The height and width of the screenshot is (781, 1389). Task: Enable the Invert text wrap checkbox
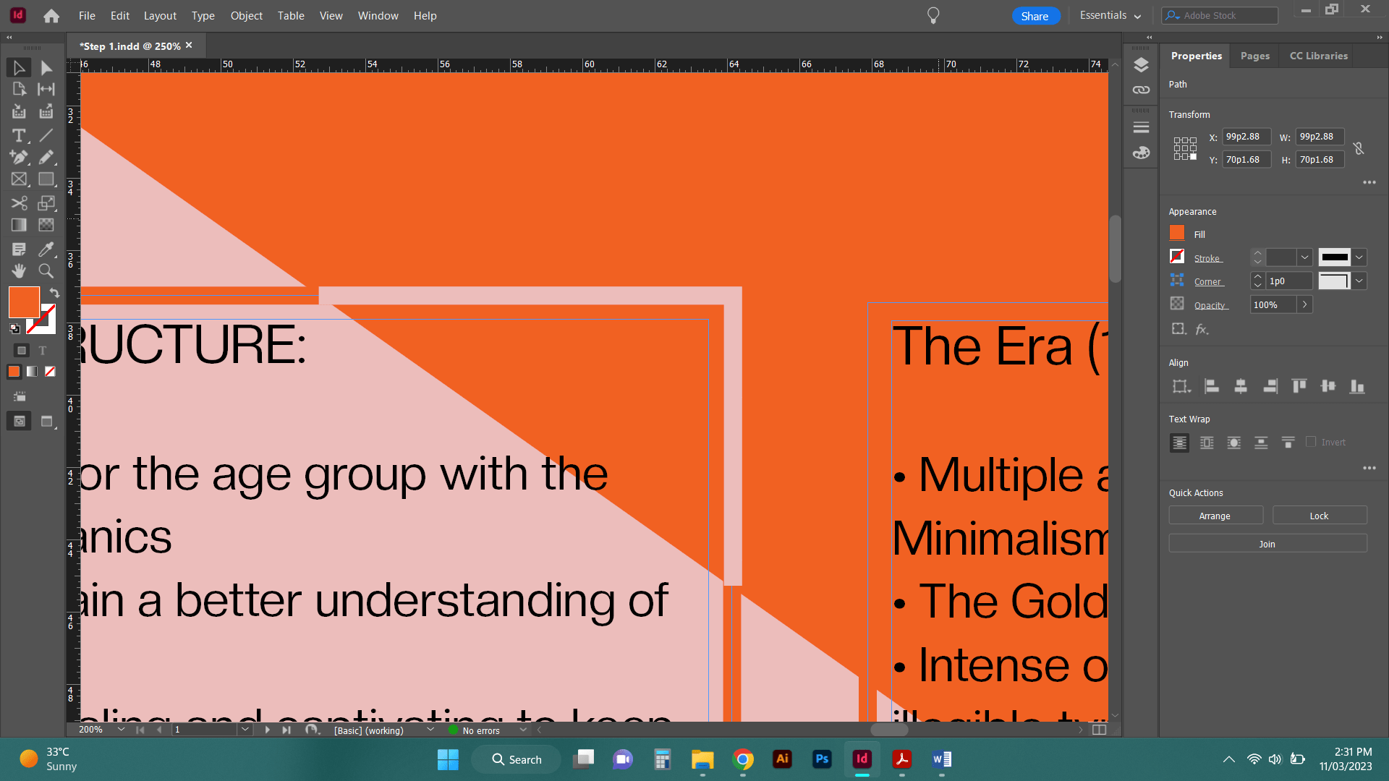pyautogui.click(x=1311, y=442)
